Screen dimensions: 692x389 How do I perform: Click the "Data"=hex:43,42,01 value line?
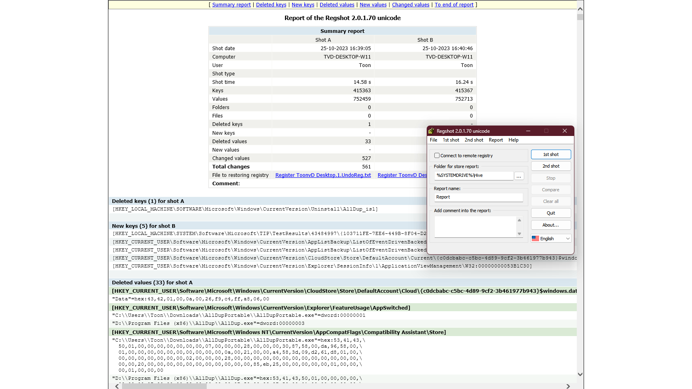click(x=191, y=299)
